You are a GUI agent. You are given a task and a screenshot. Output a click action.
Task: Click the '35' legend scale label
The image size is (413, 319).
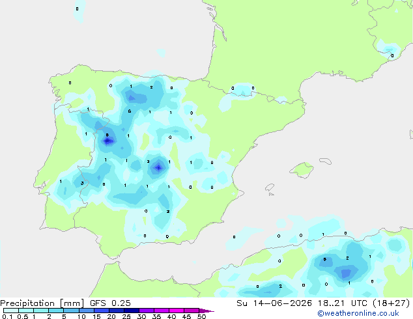point(157,316)
